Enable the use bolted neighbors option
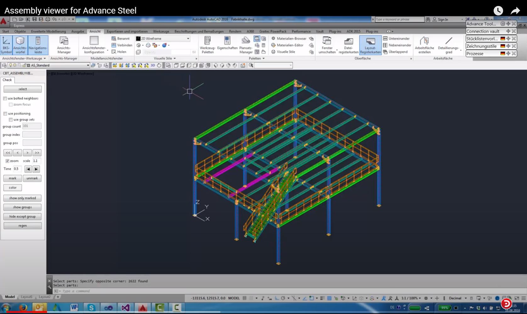This screenshot has width=527, height=314. (x=5, y=98)
